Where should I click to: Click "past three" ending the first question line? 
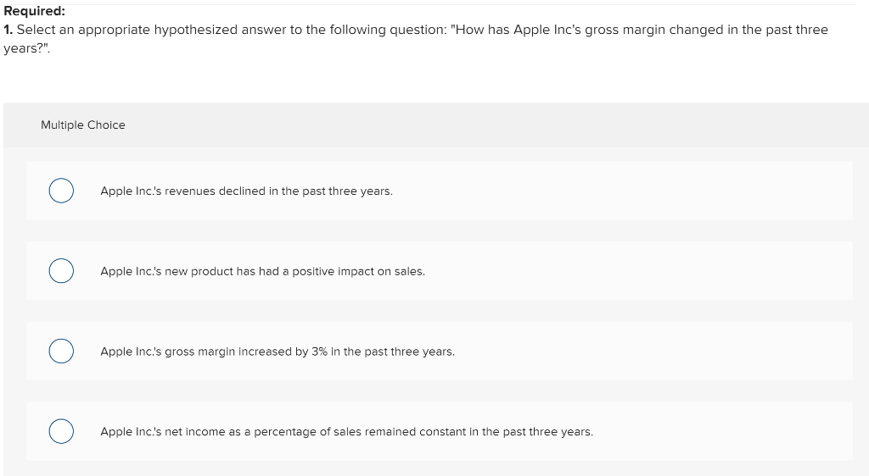[x=797, y=30]
